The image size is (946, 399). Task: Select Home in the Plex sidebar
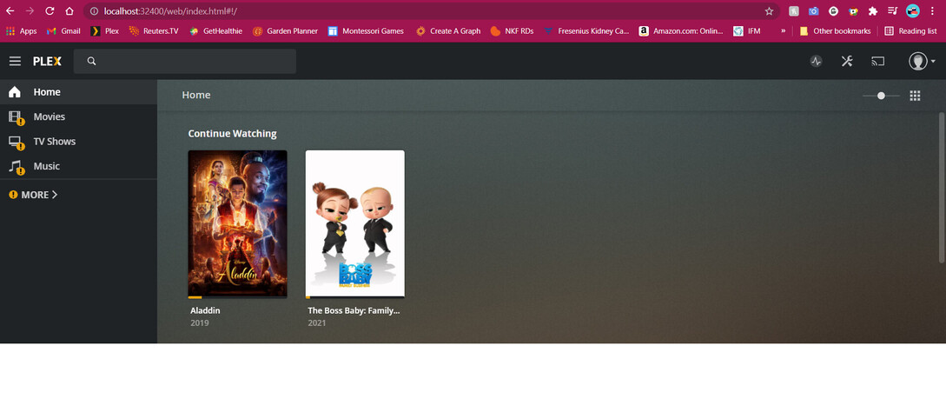[x=78, y=92]
